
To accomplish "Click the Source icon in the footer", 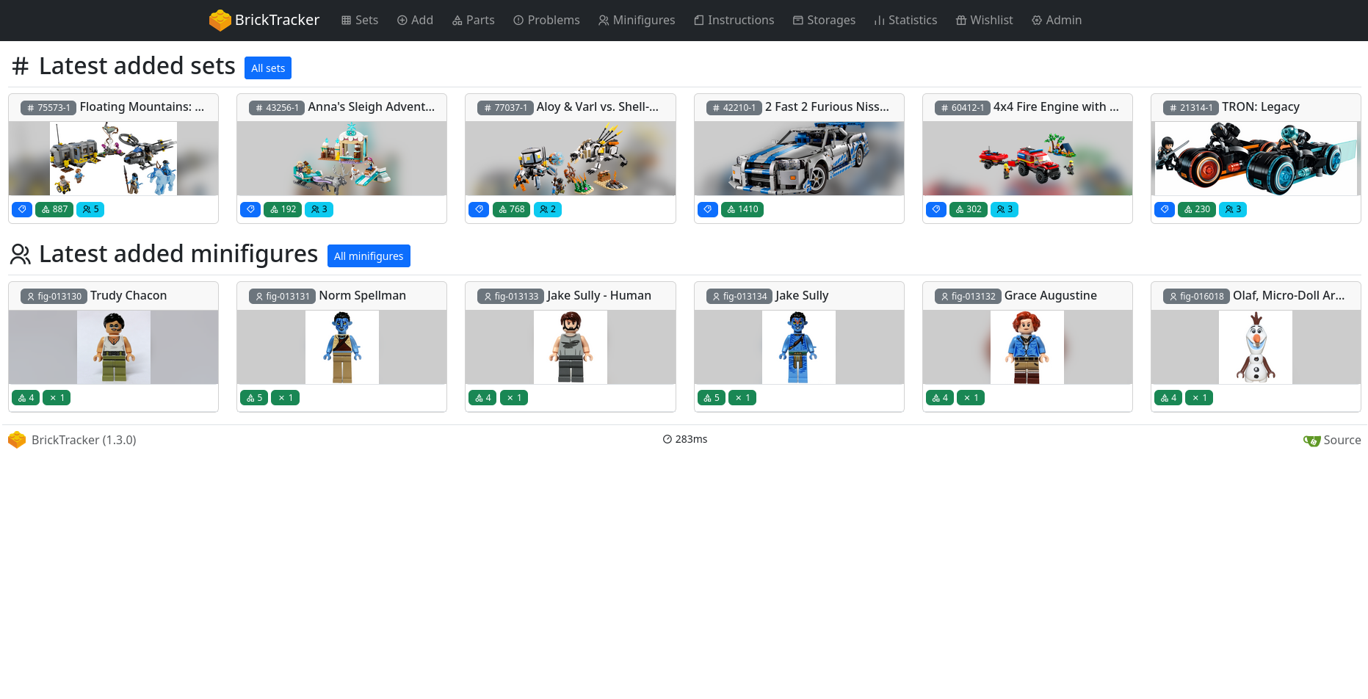I will pyautogui.click(x=1312, y=441).
